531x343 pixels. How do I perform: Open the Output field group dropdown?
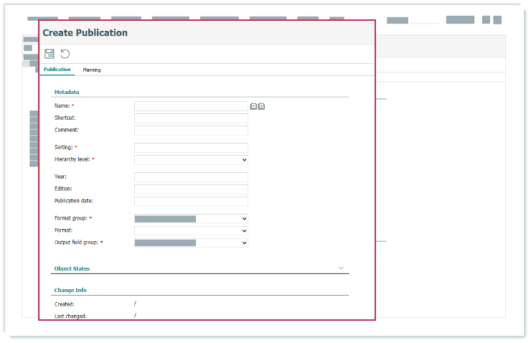191,243
